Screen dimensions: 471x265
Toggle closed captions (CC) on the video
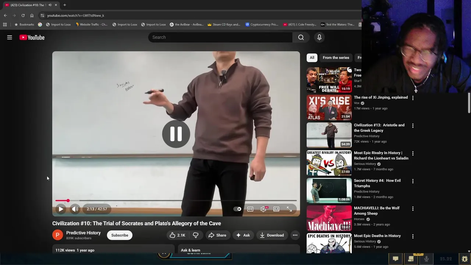[x=250, y=209]
